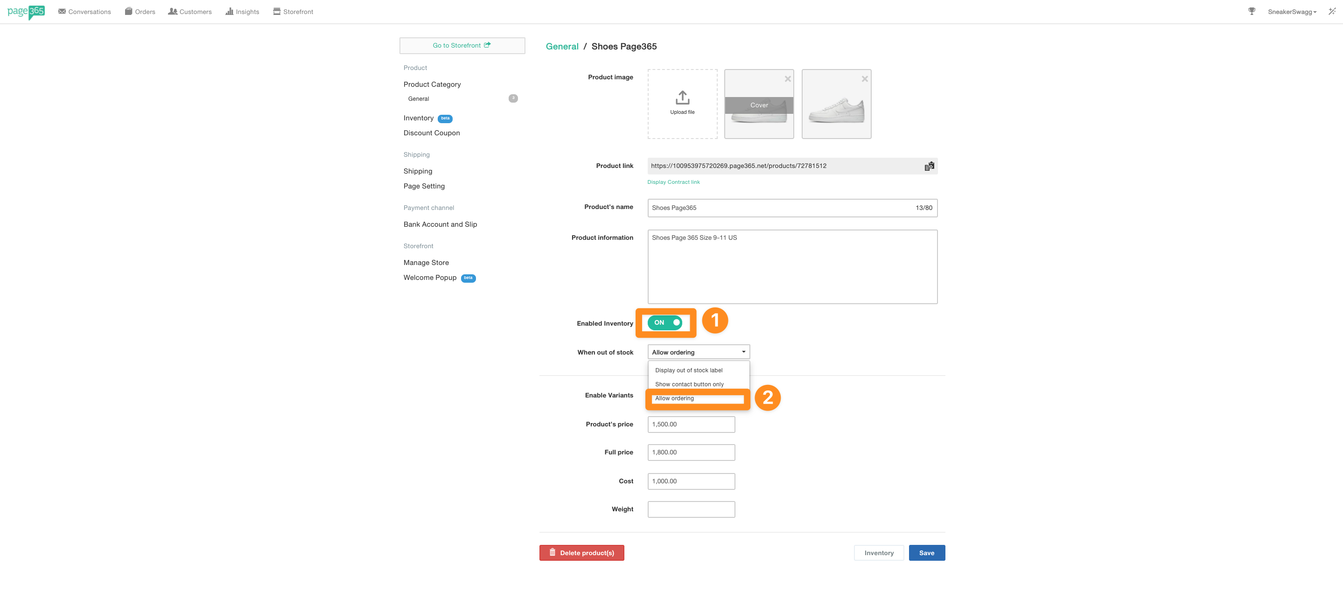
Task: Select Display out of stock label option
Action: pos(688,370)
